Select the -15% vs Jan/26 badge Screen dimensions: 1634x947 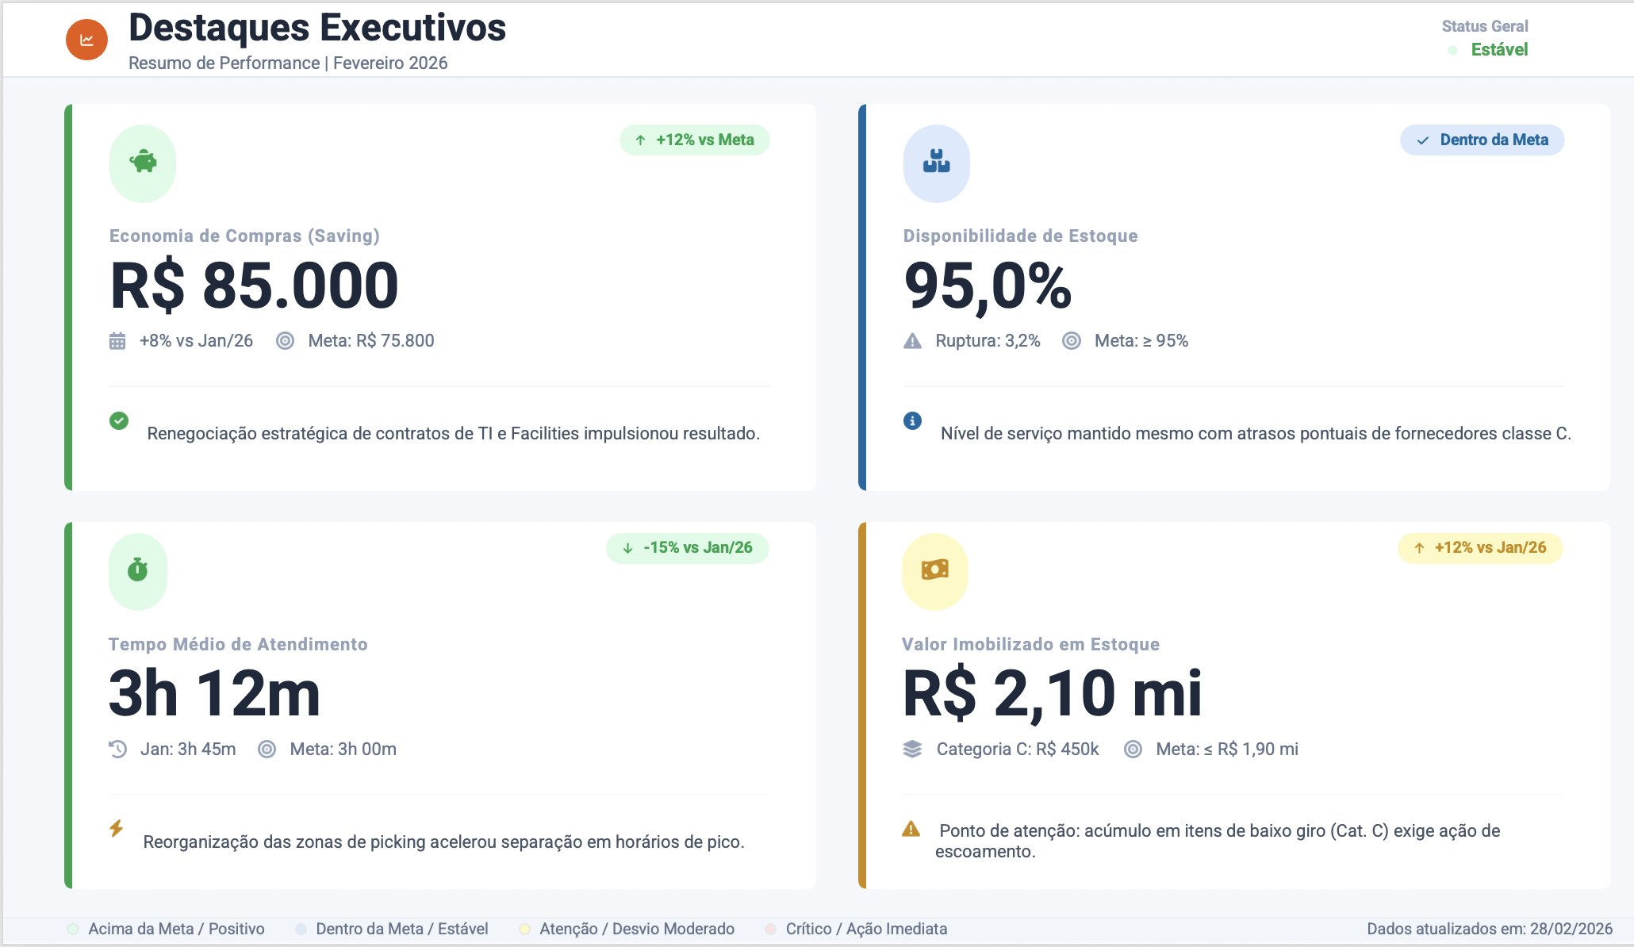688,548
